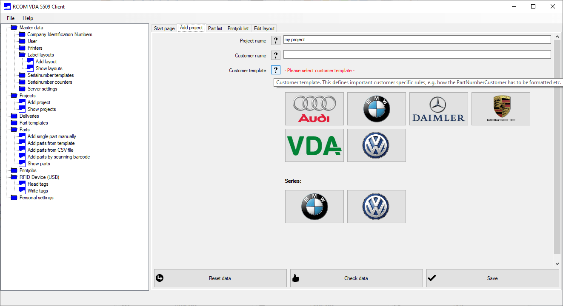This screenshot has height=306, width=563.
Task: Click the Label layouts folder icon
Action: click(x=22, y=55)
